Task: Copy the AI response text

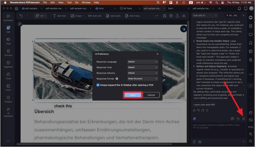Action: (x=203, y=110)
